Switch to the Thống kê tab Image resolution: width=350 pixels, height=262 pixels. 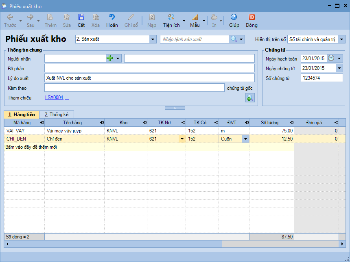(x=56, y=115)
